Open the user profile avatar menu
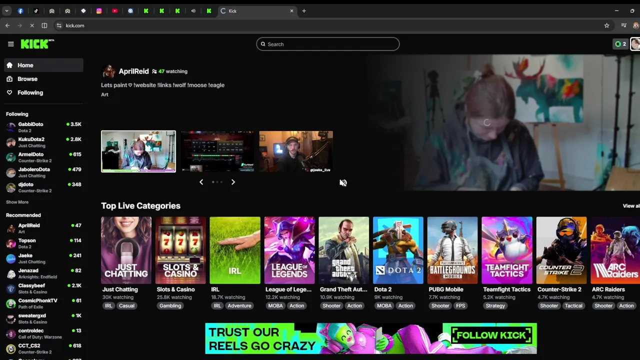This screenshot has width=640, height=360. tap(635, 44)
